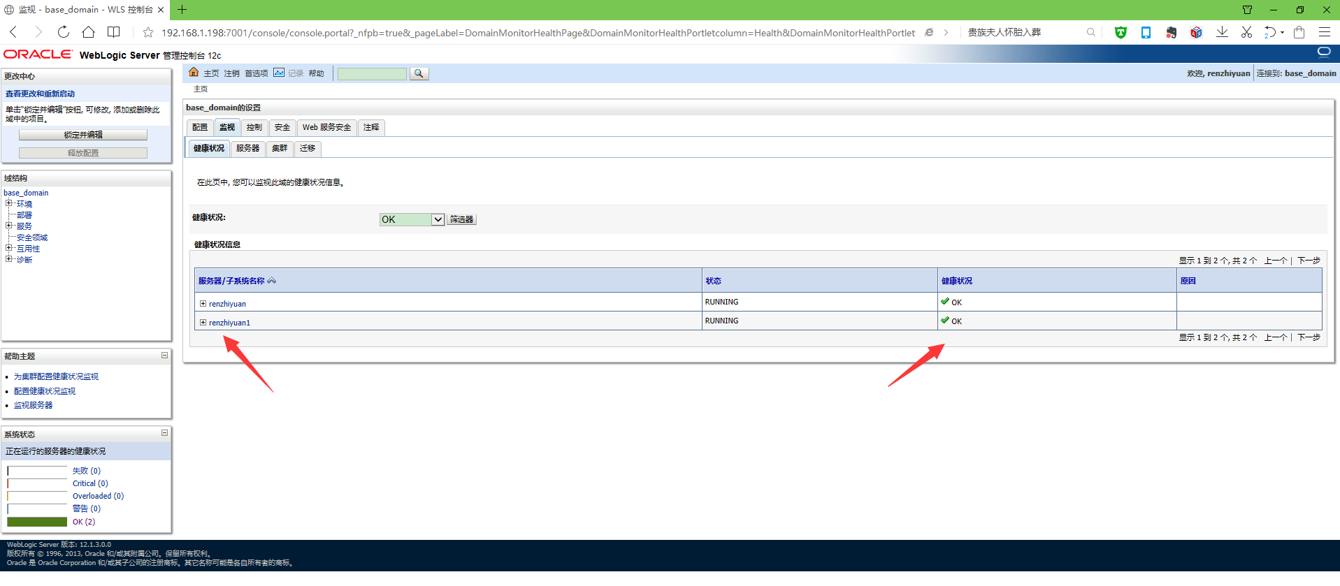Viewport: 1340px width, 586px height.
Task: Expand the renzhiyuan server row
Action: [x=203, y=303]
